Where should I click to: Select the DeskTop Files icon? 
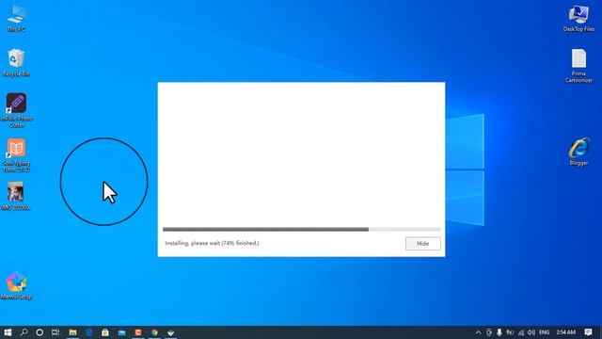click(x=578, y=18)
